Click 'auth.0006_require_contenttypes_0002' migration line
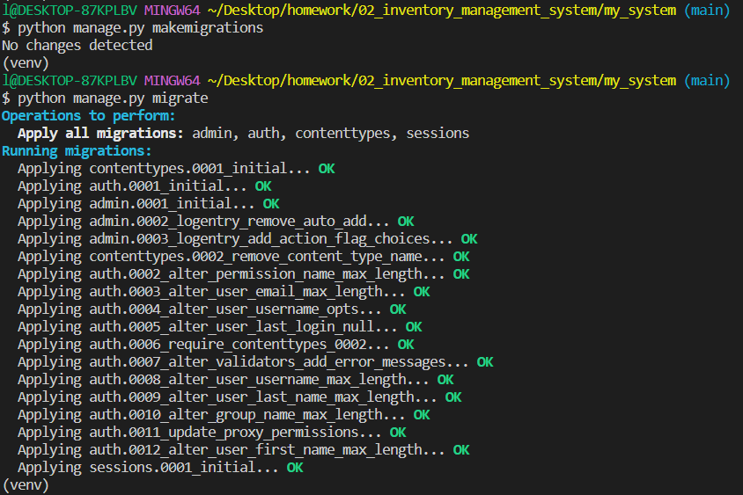743x495 pixels. pos(216,344)
